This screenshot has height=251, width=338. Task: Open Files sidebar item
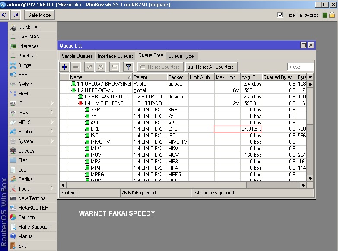[x=32, y=160]
